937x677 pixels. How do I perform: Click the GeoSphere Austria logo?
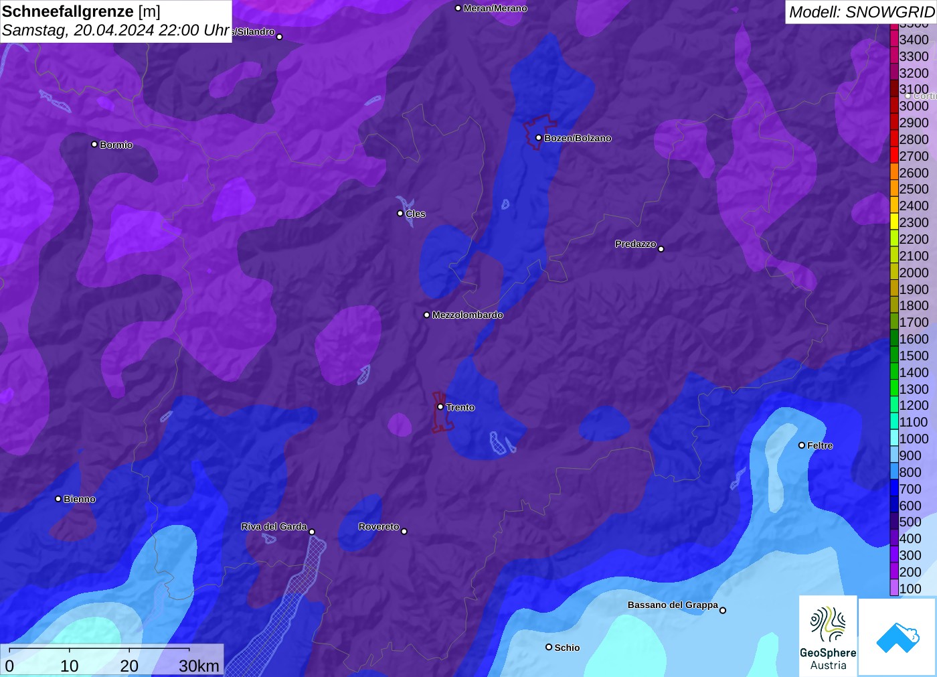(x=828, y=635)
